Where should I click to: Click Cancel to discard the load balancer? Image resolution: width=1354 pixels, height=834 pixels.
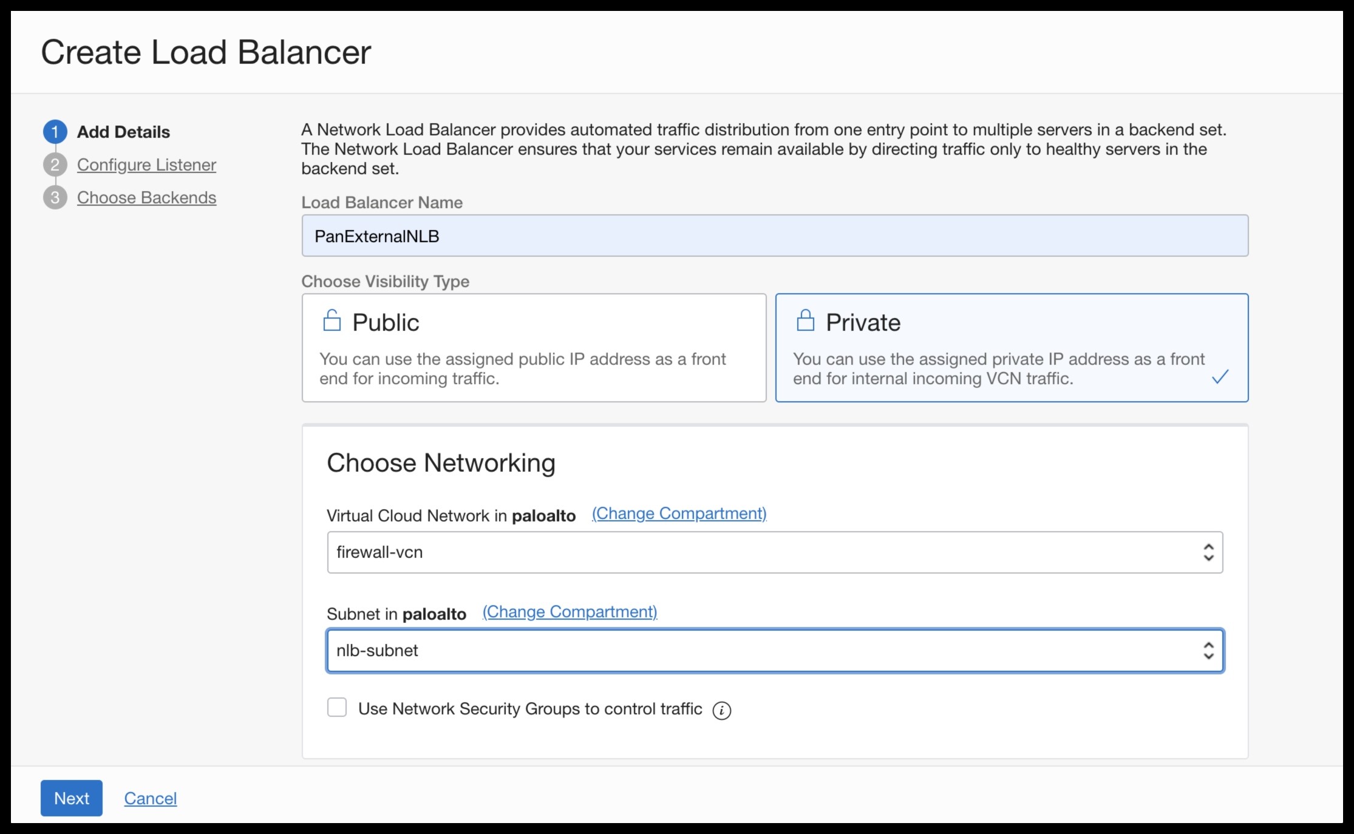point(150,798)
